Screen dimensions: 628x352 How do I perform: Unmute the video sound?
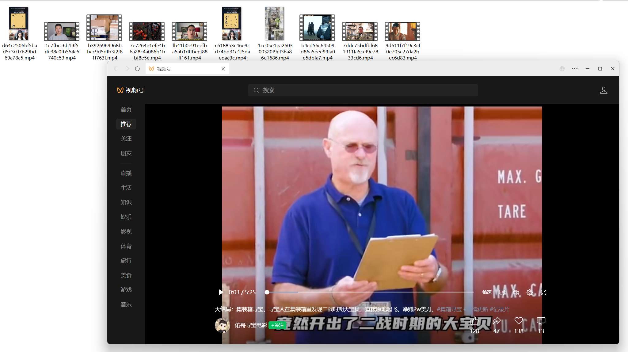[516, 292]
